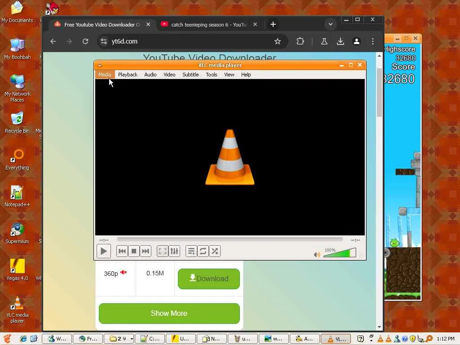Screen dimensions: 460x345
Task: Launch Notepad++ from the desktop
Action: [x=18, y=196]
